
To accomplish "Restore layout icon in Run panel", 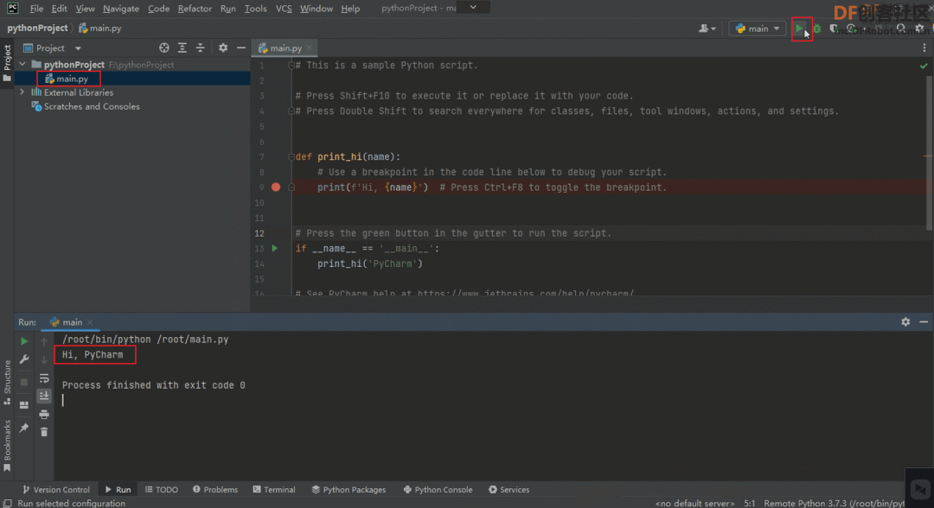I will click(24, 405).
